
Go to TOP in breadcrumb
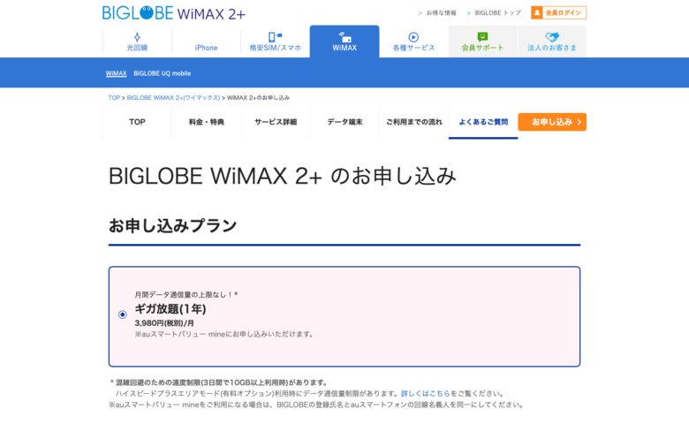[114, 97]
